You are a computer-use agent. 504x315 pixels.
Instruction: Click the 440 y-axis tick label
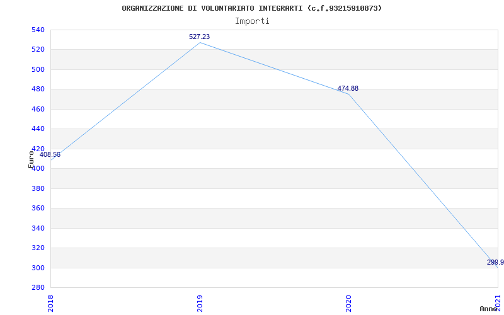click(38, 129)
